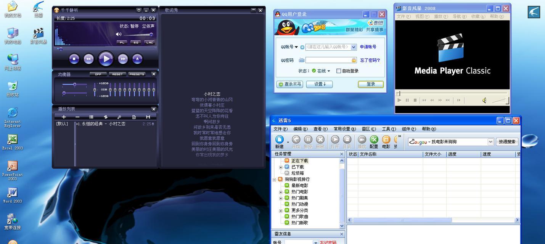Click the eject/open file button in TTPlayer
Image resolution: width=545 pixels, height=244 pixels.
point(137,59)
